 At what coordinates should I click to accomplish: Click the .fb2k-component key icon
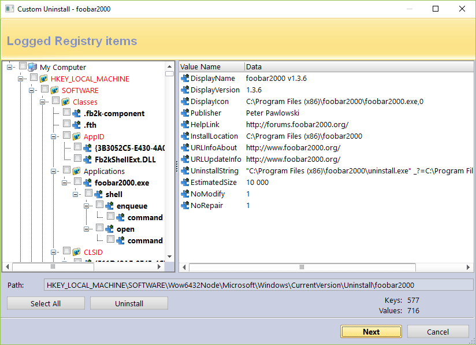(x=76, y=113)
